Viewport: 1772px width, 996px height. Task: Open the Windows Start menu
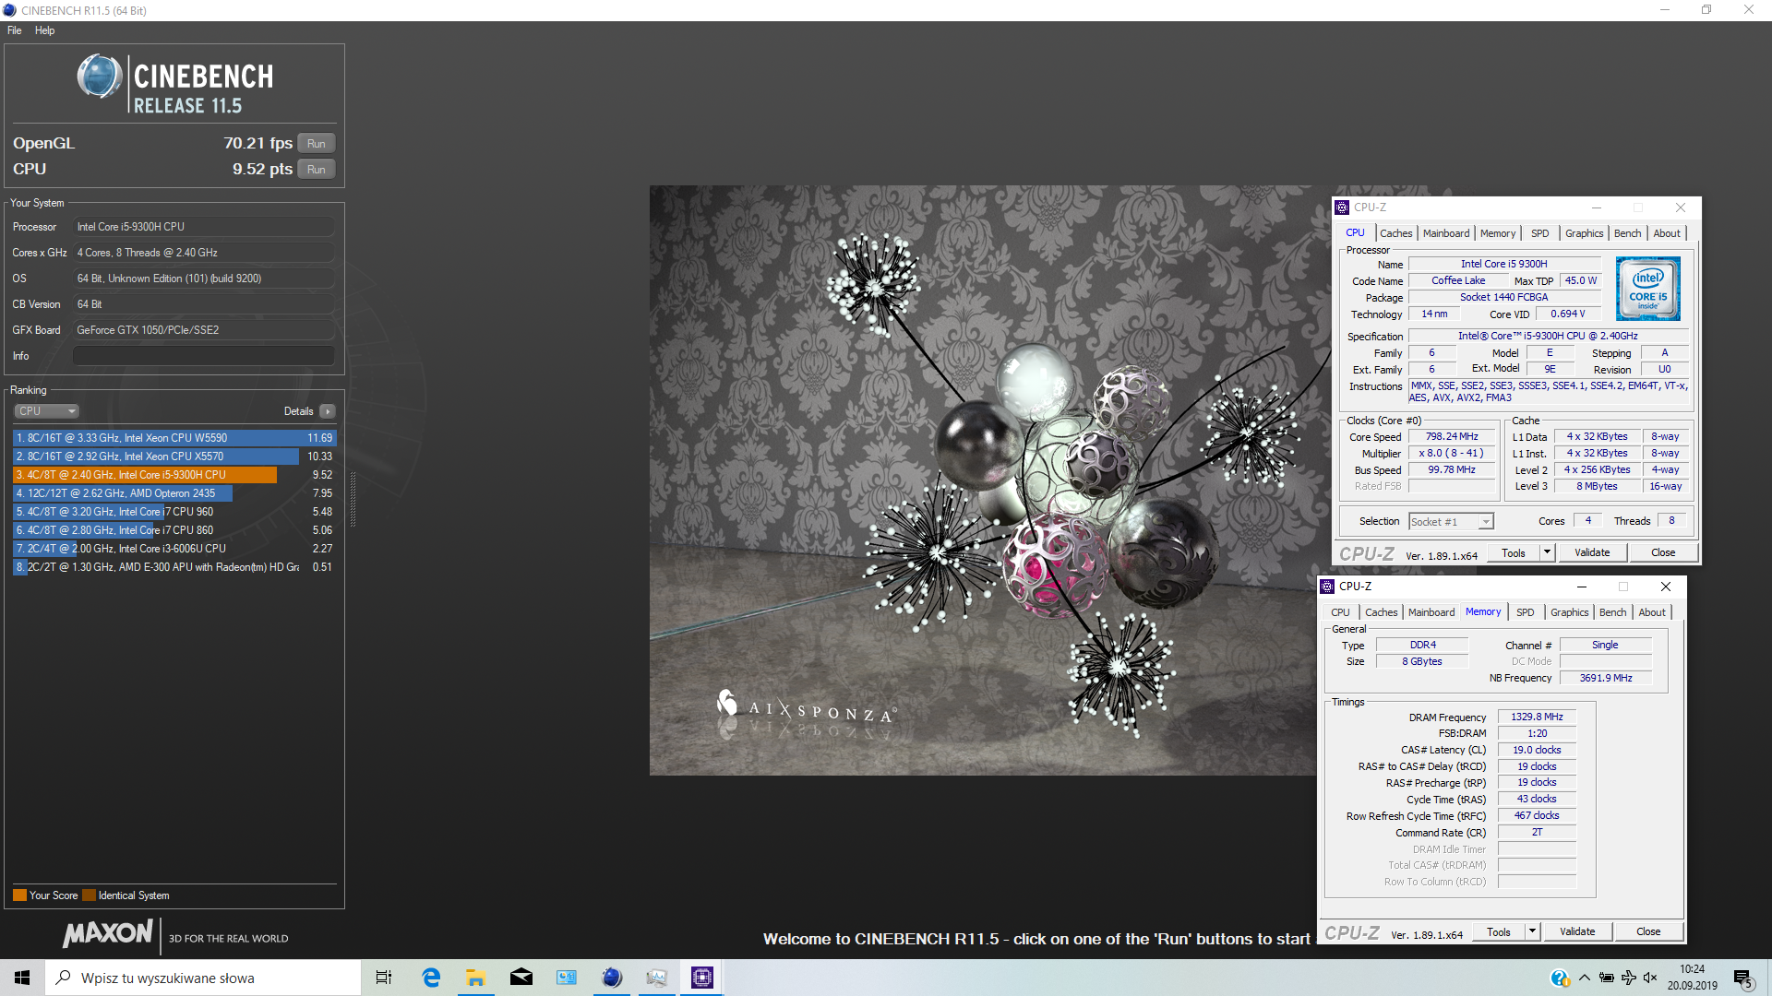tap(22, 978)
